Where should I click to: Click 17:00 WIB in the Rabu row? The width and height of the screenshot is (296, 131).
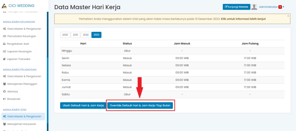tap(250, 72)
